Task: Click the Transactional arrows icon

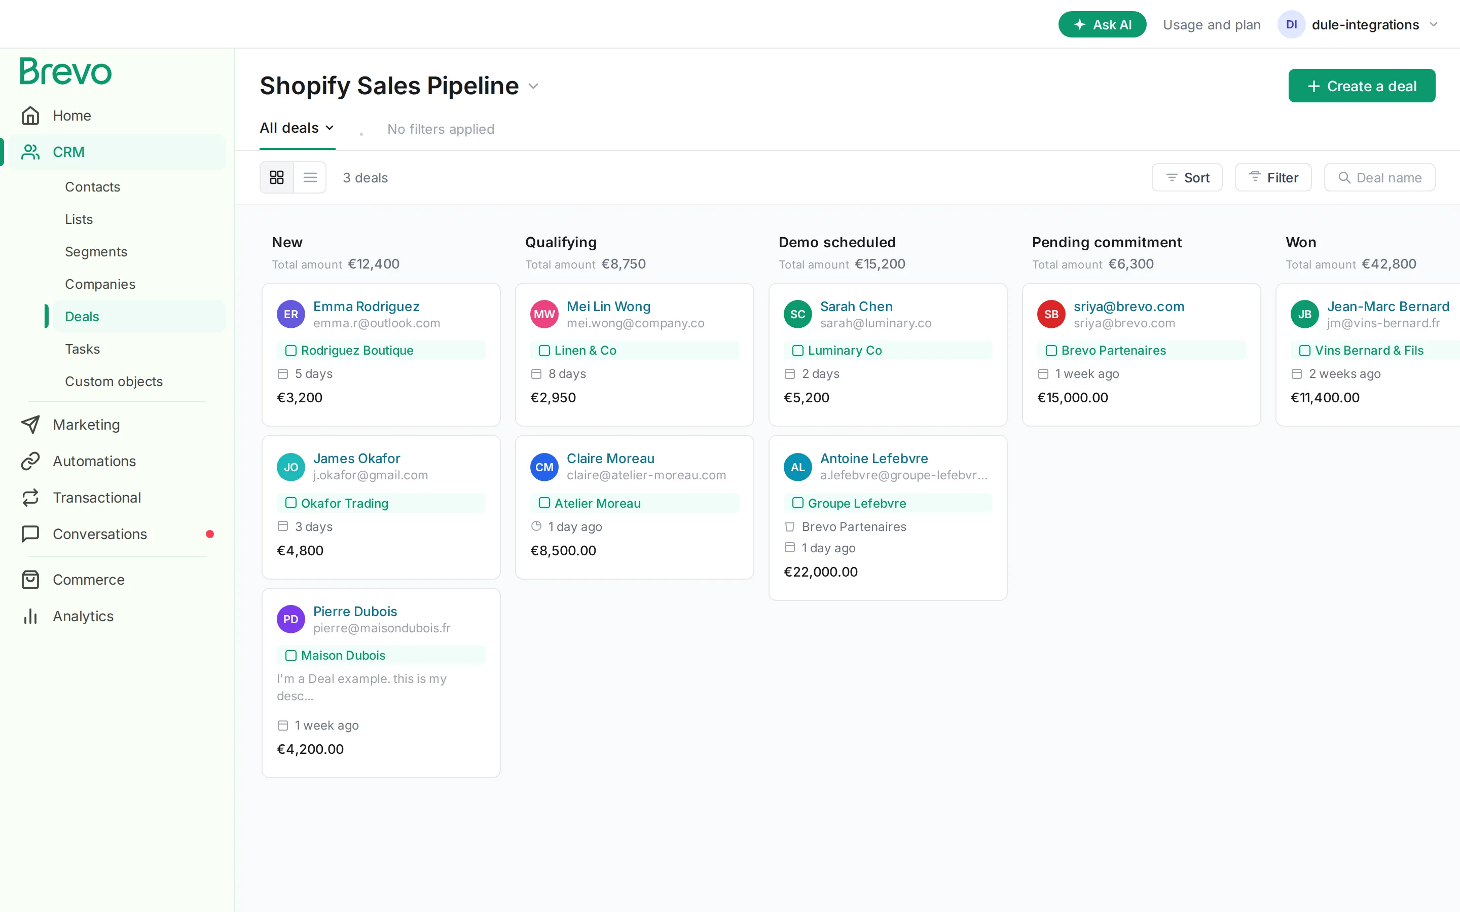Action: pos(30,498)
